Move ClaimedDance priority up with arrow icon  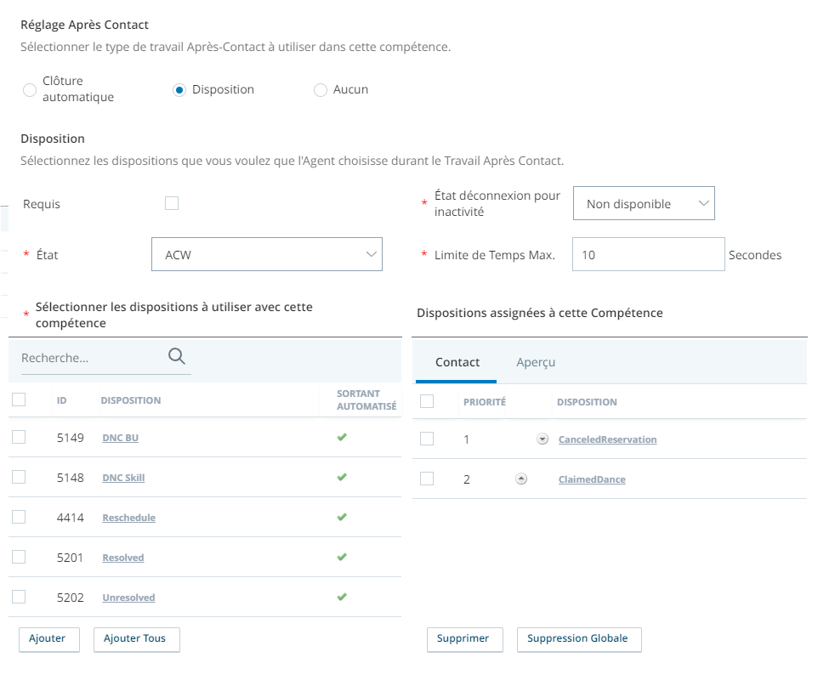(x=521, y=479)
